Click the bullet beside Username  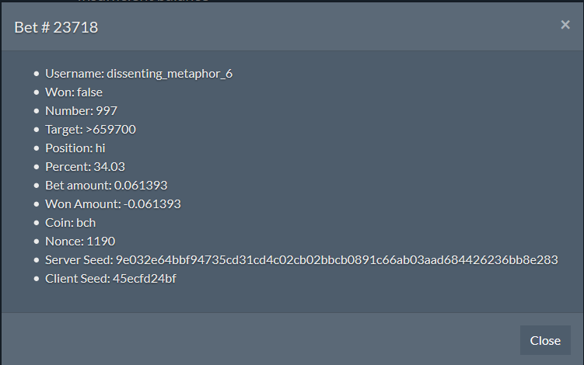(x=36, y=74)
